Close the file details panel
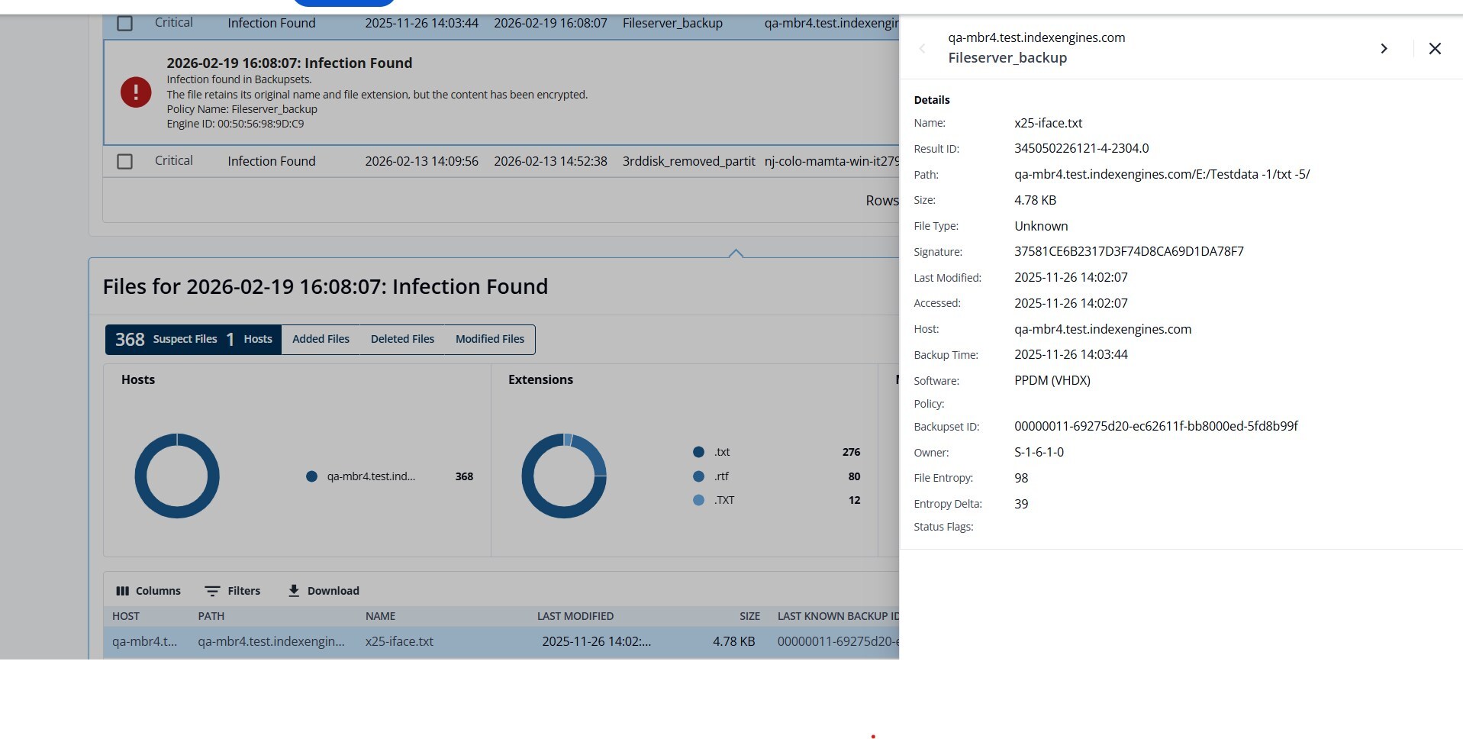The image size is (1463, 739). click(1435, 49)
